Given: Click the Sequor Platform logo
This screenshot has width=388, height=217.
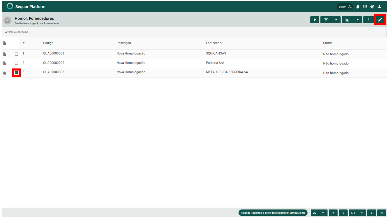Looking at the screenshot, I should tap(10, 6).
